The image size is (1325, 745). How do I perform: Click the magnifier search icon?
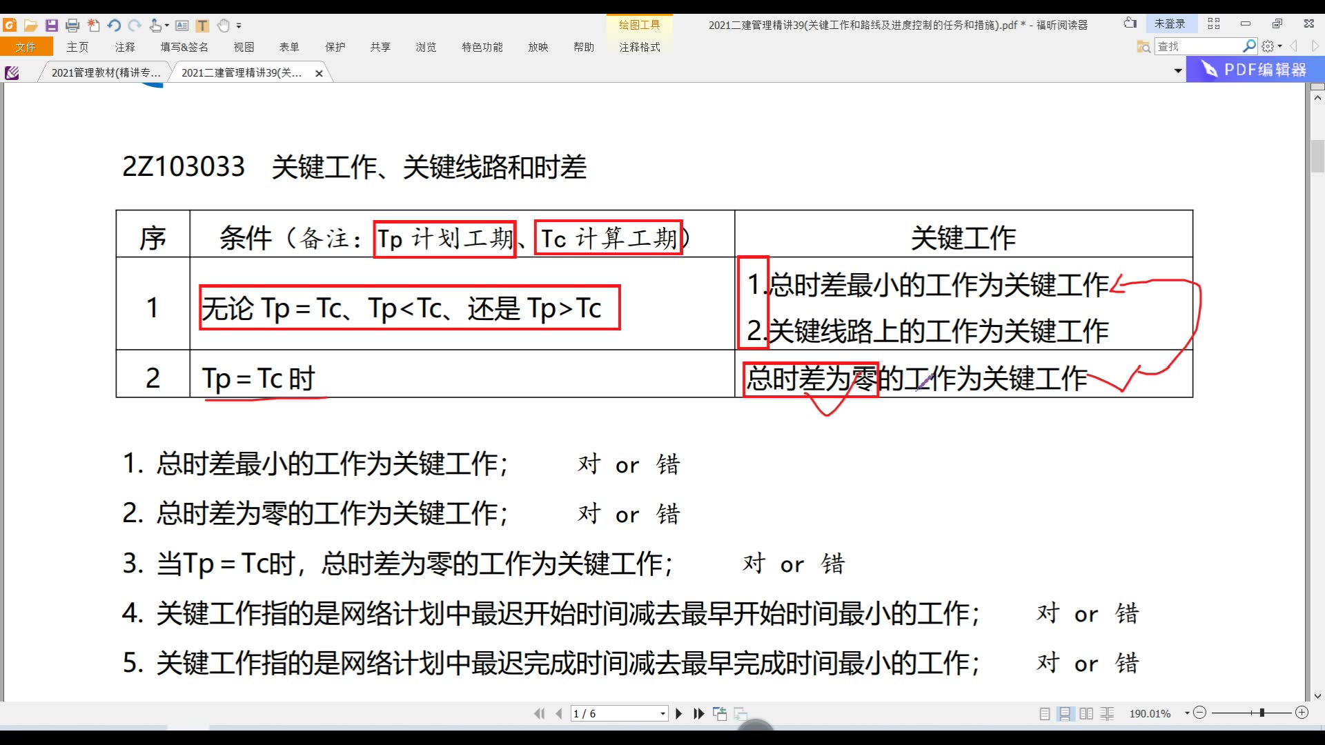coord(1249,46)
